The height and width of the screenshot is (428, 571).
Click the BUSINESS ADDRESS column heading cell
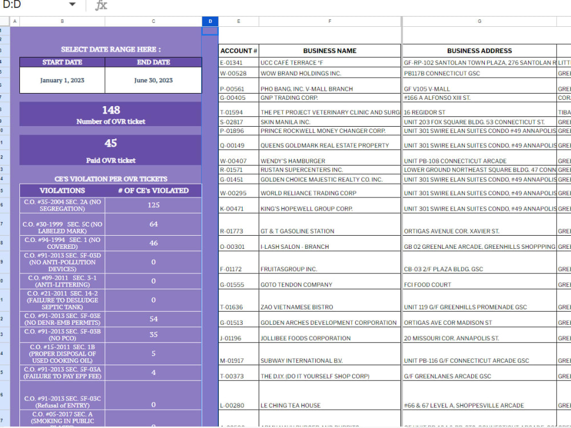479,51
